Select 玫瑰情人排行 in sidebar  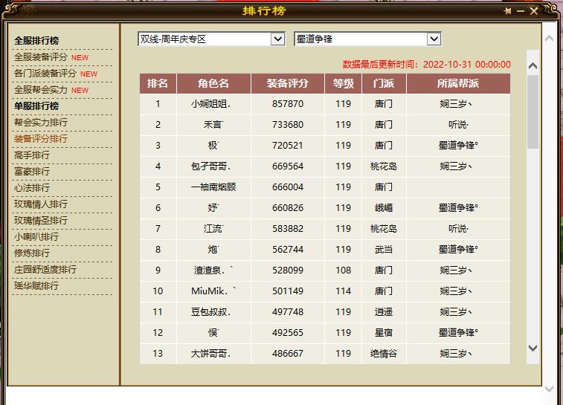tap(41, 204)
